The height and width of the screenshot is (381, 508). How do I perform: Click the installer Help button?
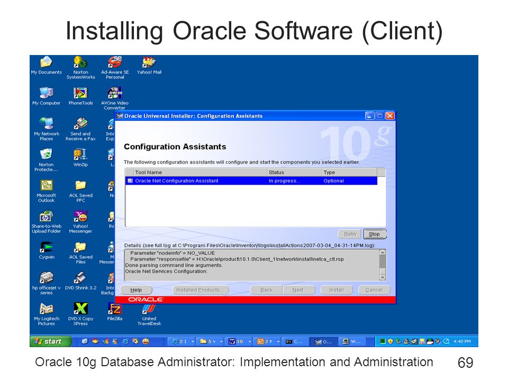pos(136,290)
